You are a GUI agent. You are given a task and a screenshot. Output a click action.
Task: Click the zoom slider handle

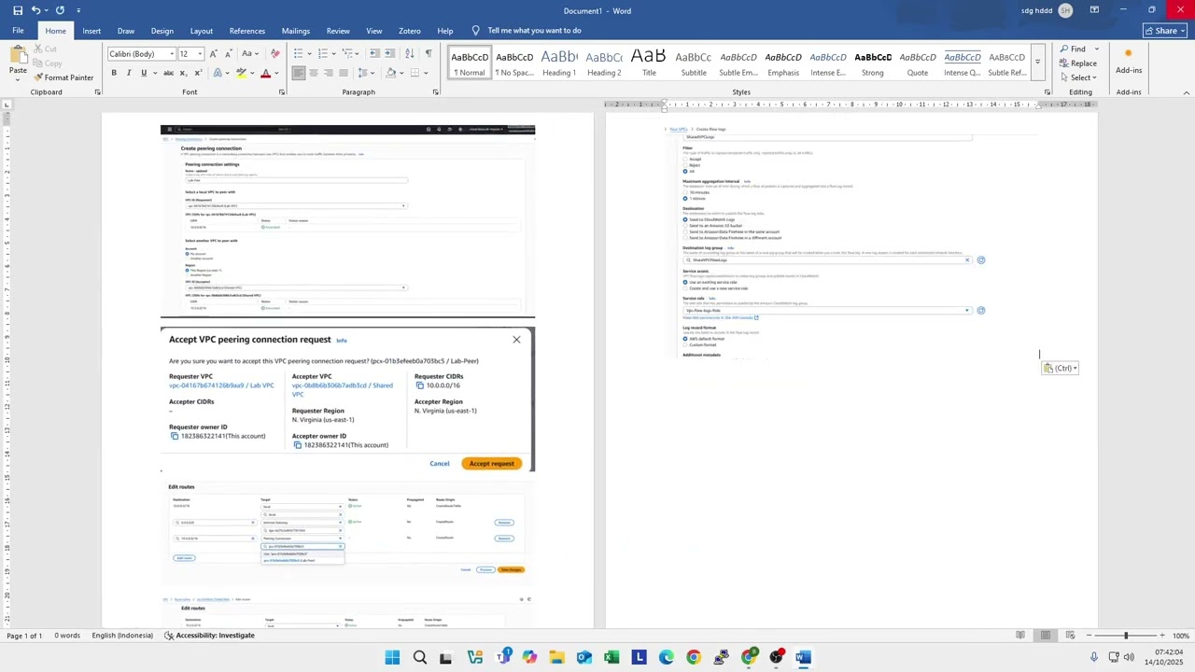[x=1126, y=636]
